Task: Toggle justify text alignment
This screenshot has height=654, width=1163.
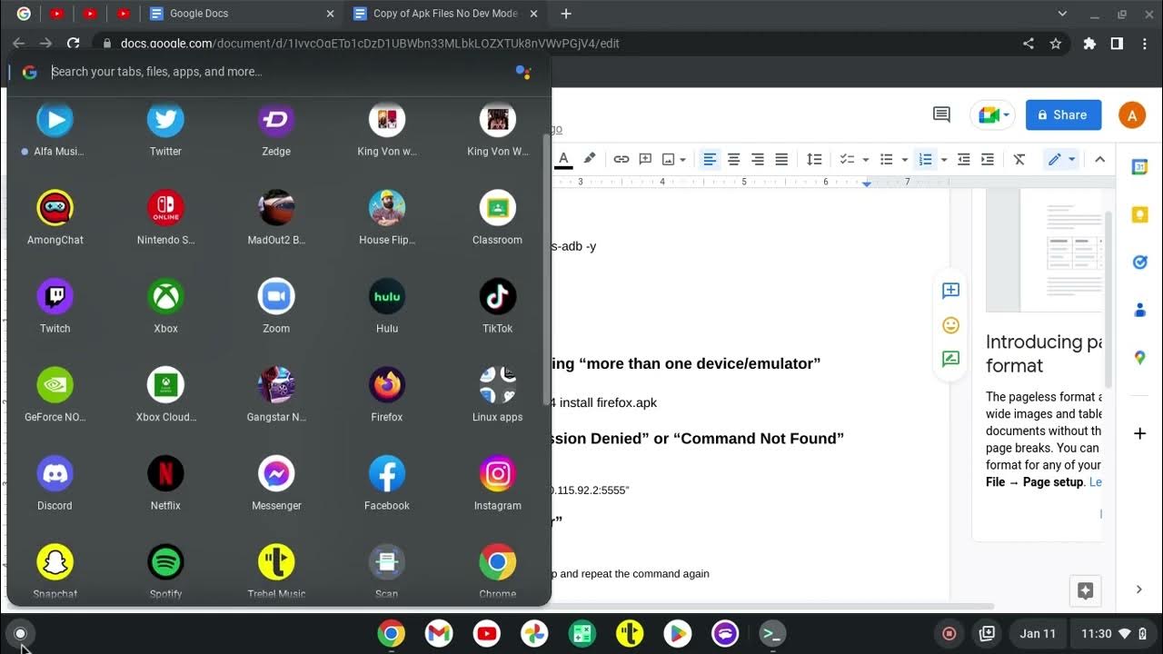Action: coord(780,159)
